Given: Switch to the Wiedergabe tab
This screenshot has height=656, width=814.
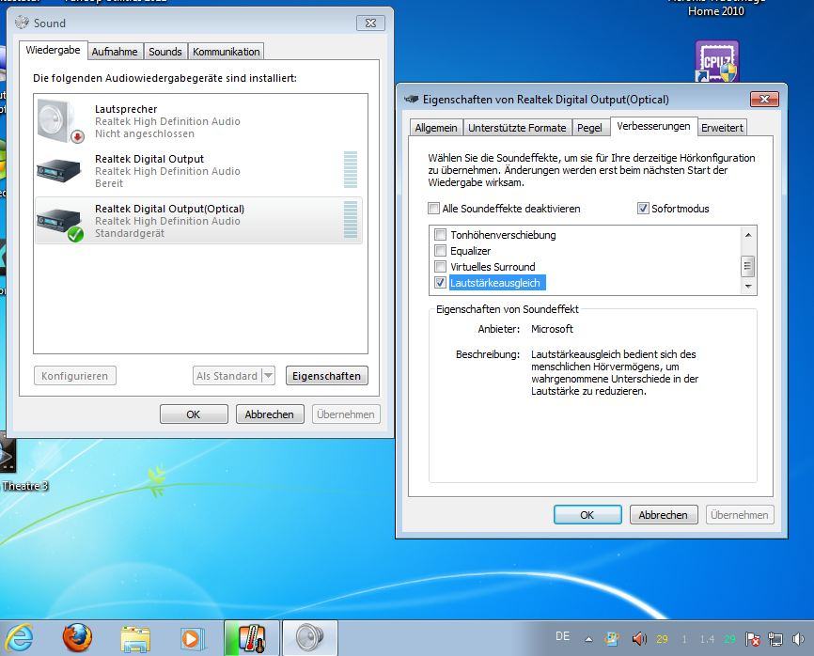Looking at the screenshot, I should 53,50.
